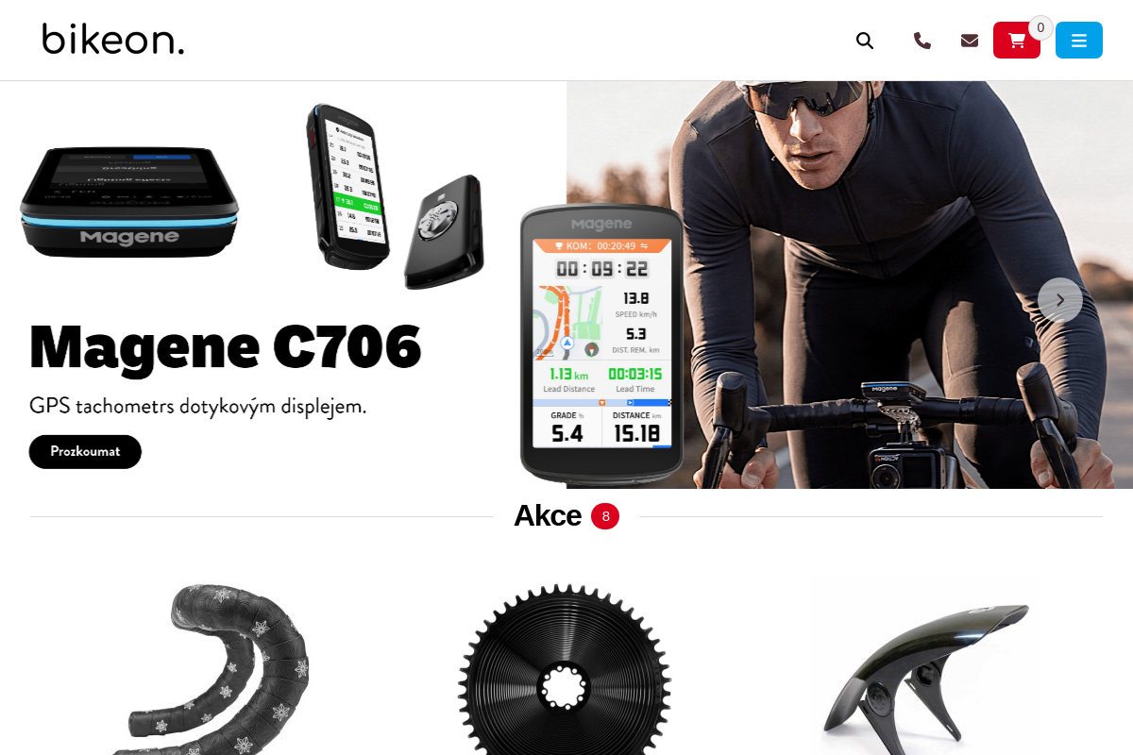Click the Magene C706 headline
The image size is (1133, 755).
[225, 347]
